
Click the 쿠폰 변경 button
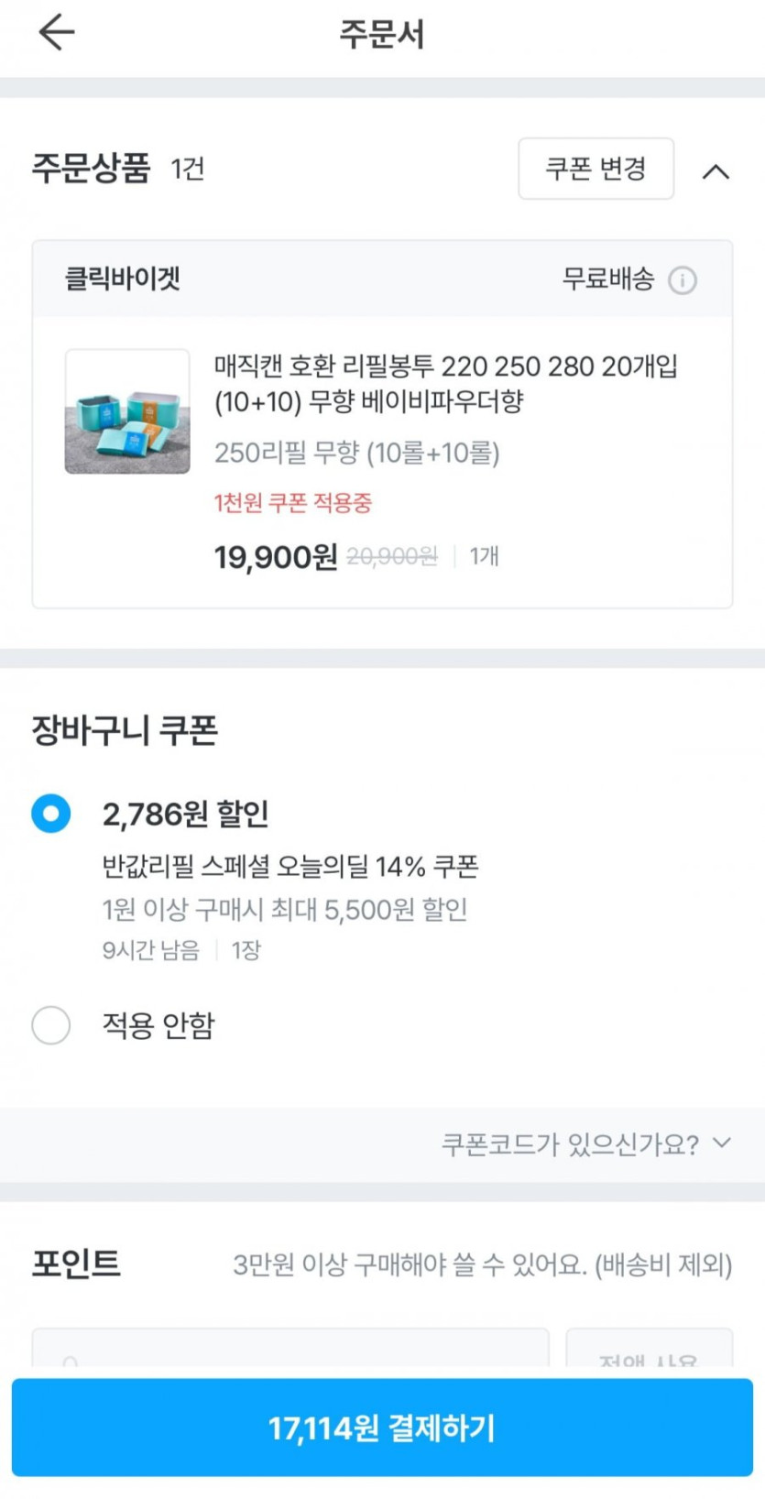pos(596,169)
